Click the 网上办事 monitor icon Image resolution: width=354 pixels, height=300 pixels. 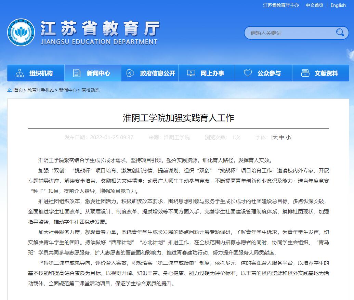click(191, 73)
